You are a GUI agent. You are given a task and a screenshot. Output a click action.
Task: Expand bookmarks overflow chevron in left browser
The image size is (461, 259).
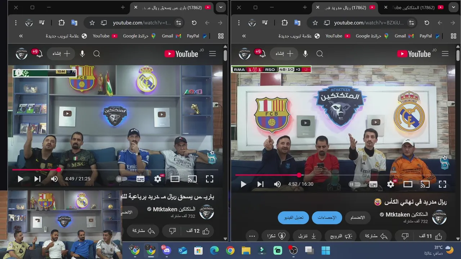21,36
